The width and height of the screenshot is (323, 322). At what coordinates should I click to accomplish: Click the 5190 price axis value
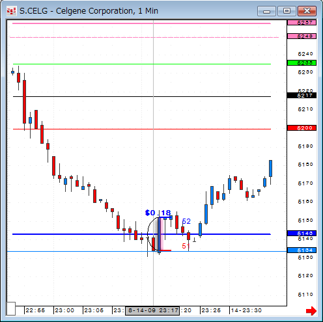305,146
